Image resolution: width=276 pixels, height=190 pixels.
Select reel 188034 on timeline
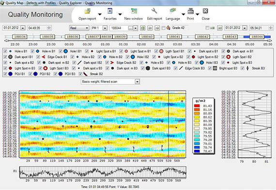(x=20, y=37)
